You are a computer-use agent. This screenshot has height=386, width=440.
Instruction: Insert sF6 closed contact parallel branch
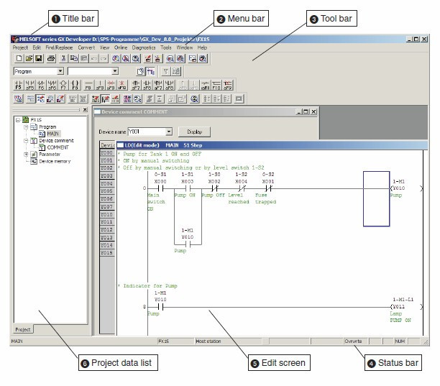[x=52, y=85]
